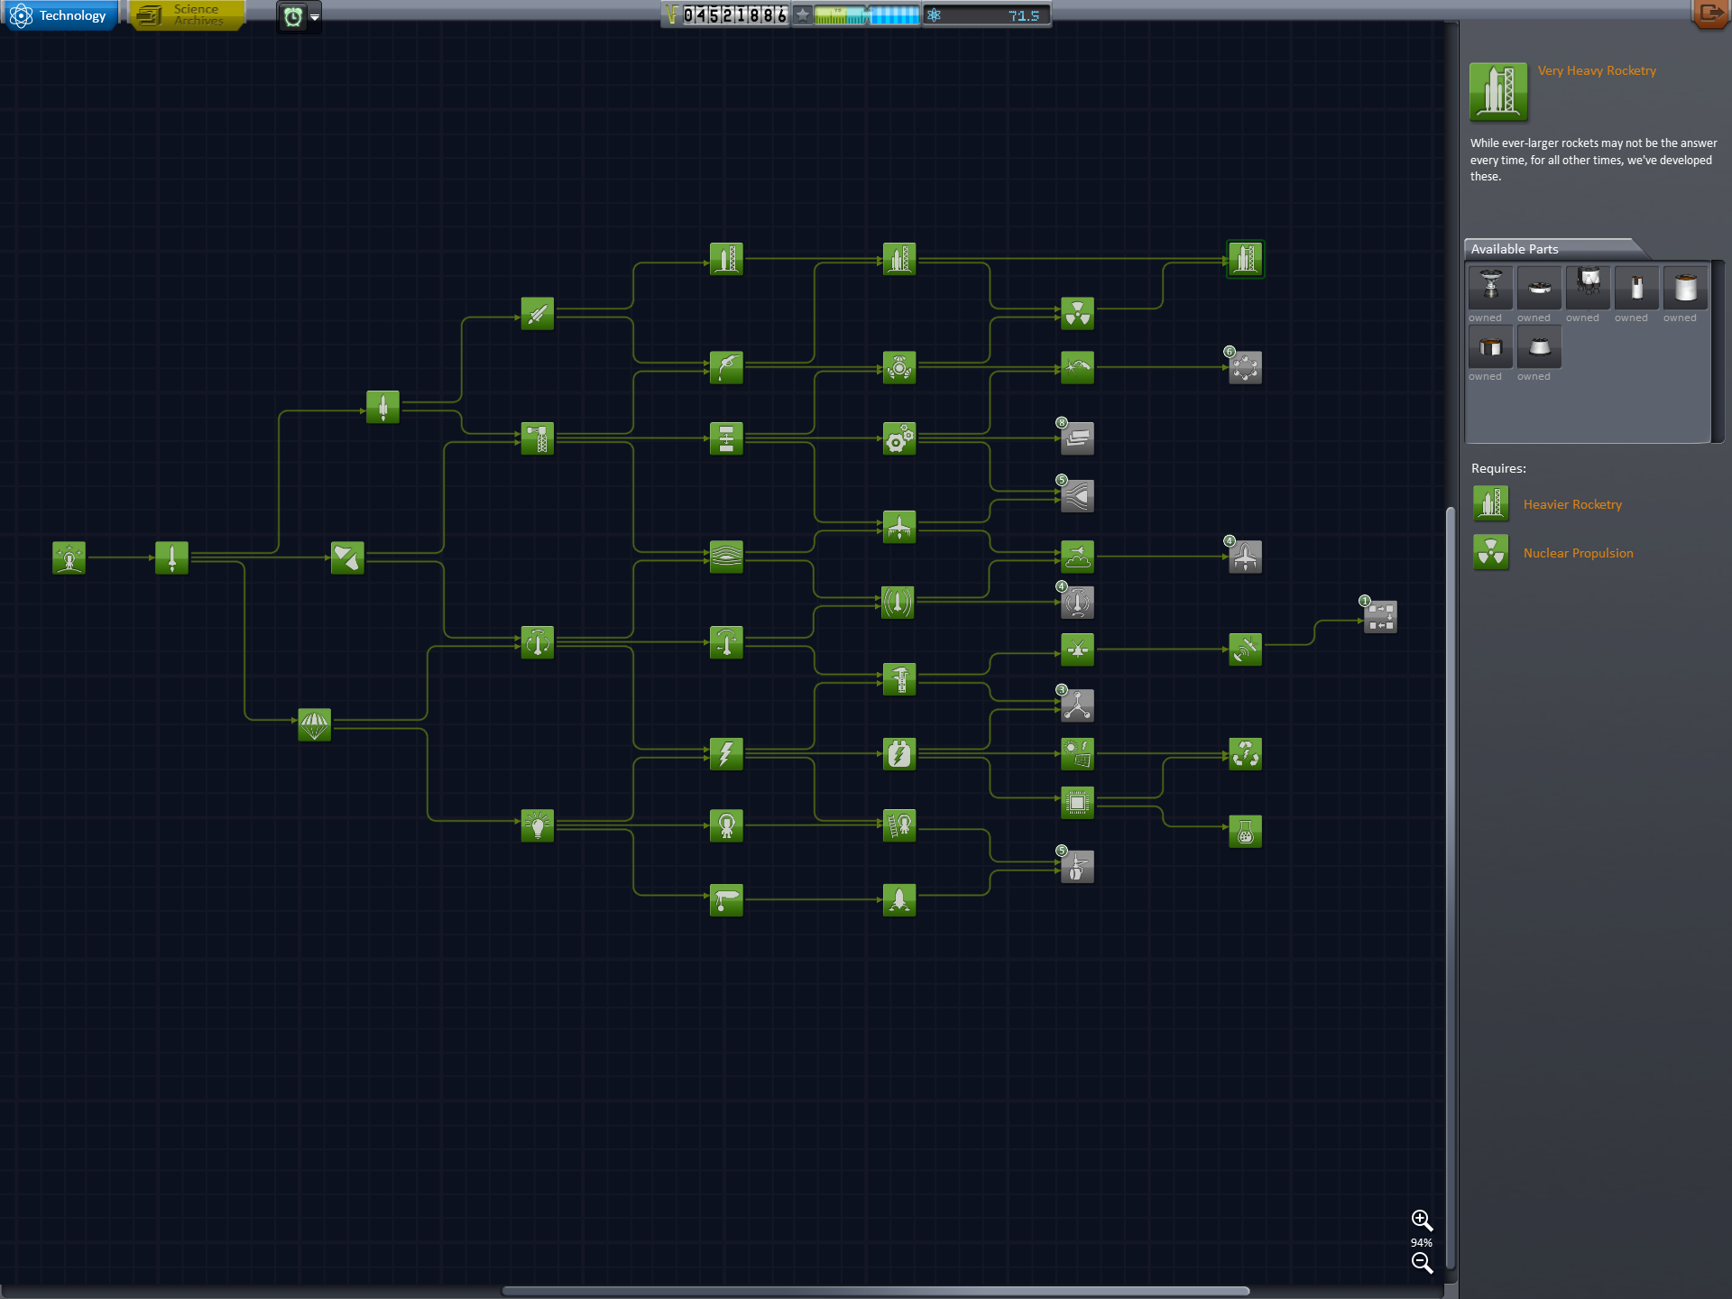Select the flask tech node

(1245, 832)
